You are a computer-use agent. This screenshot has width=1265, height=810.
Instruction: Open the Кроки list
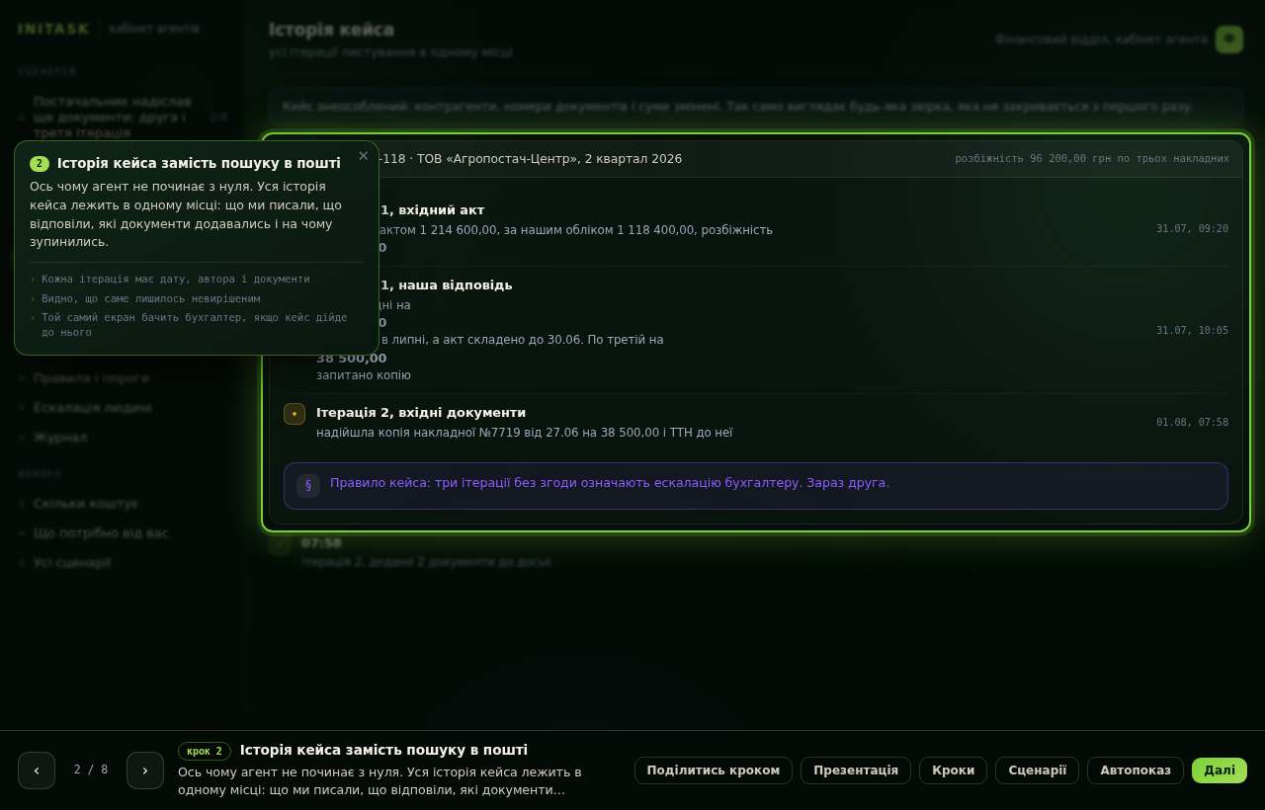(953, 770)
